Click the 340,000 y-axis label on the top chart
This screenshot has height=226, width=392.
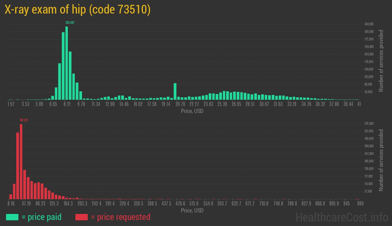(369, 24)
